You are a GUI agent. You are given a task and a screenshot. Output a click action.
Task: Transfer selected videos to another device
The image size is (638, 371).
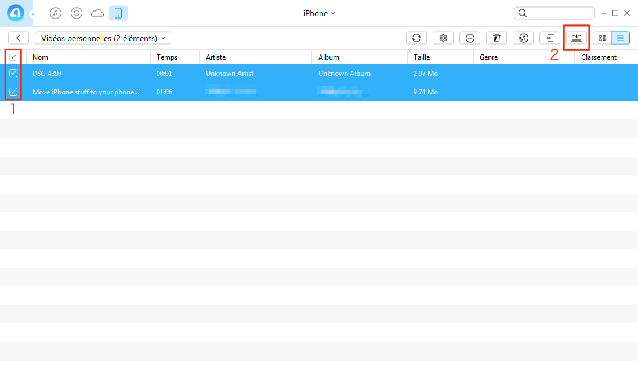click(550, 38)
